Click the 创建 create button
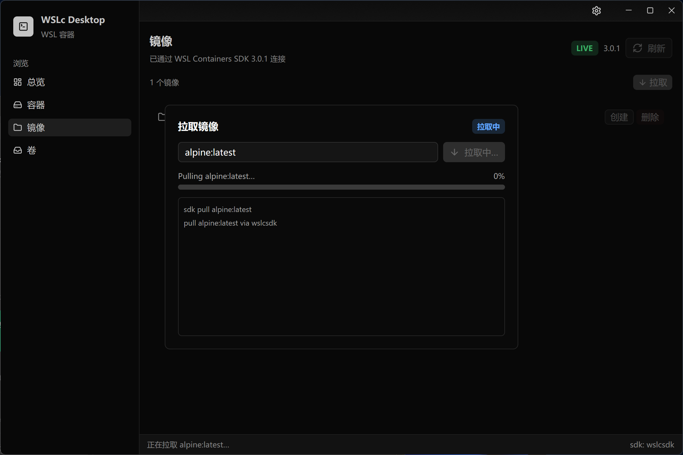 click(x=619, y=117)
